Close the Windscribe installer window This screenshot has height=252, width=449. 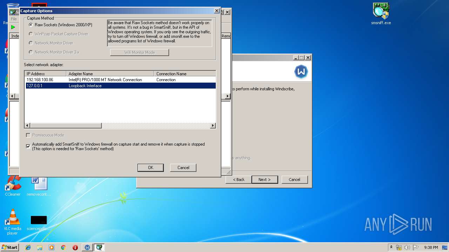pos(308,57)
